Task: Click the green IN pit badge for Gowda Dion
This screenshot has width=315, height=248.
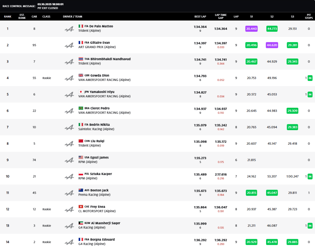Action: [310, 78]
